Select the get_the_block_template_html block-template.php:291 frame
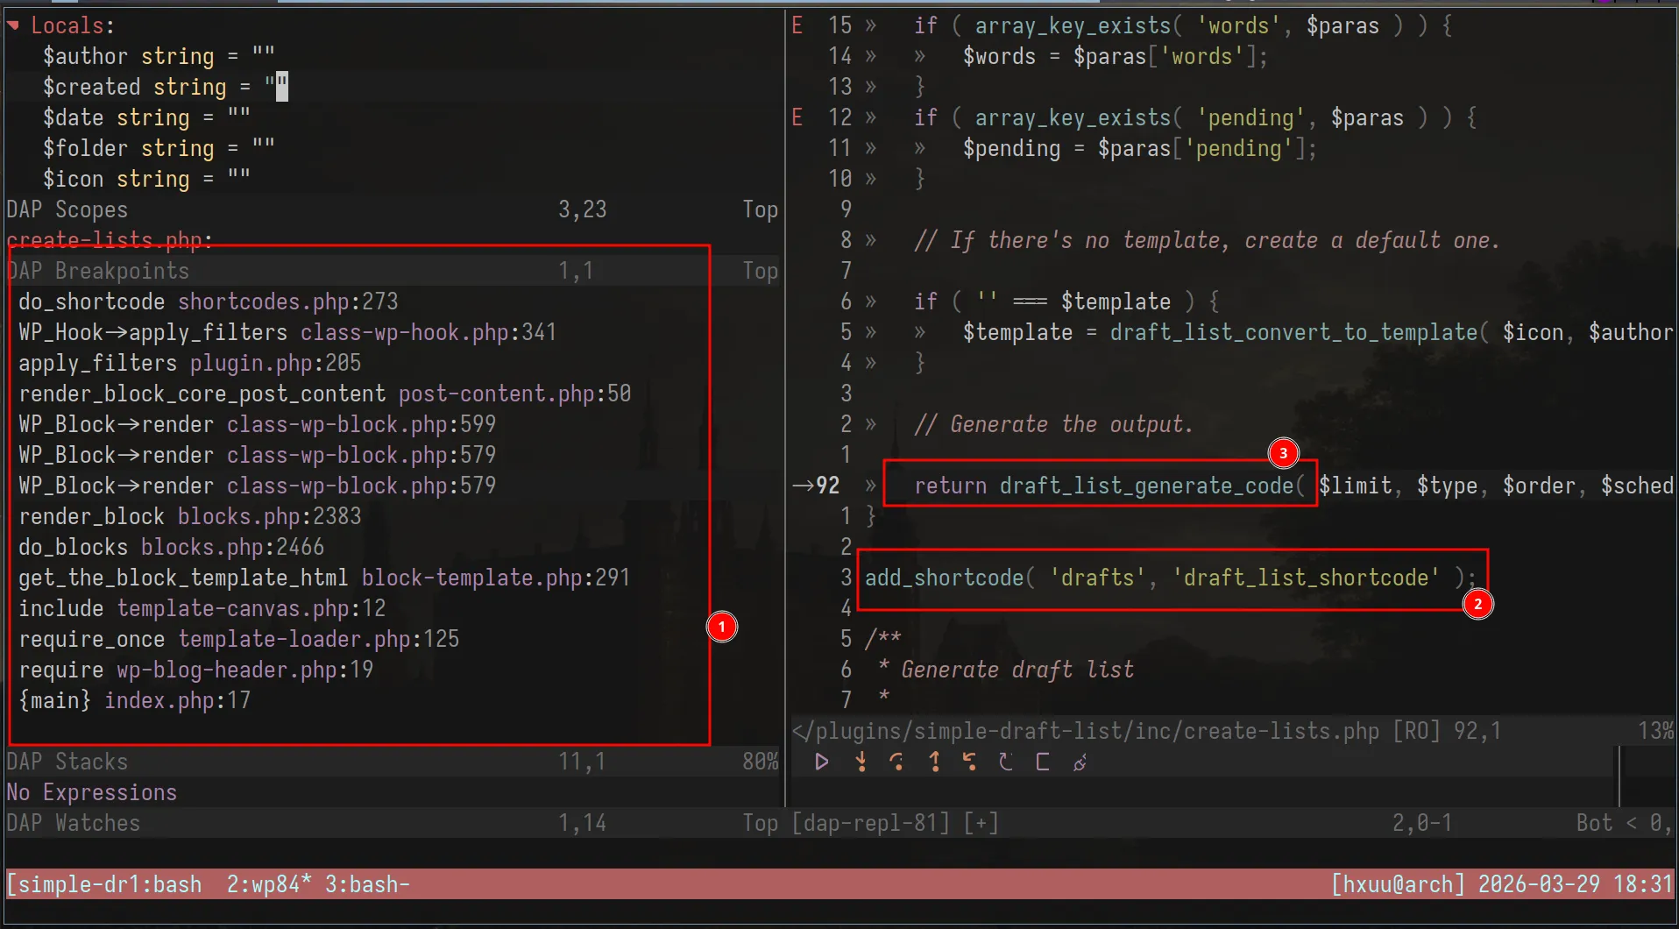Screen dimensions: 1679x929 (x=324, y=578)
